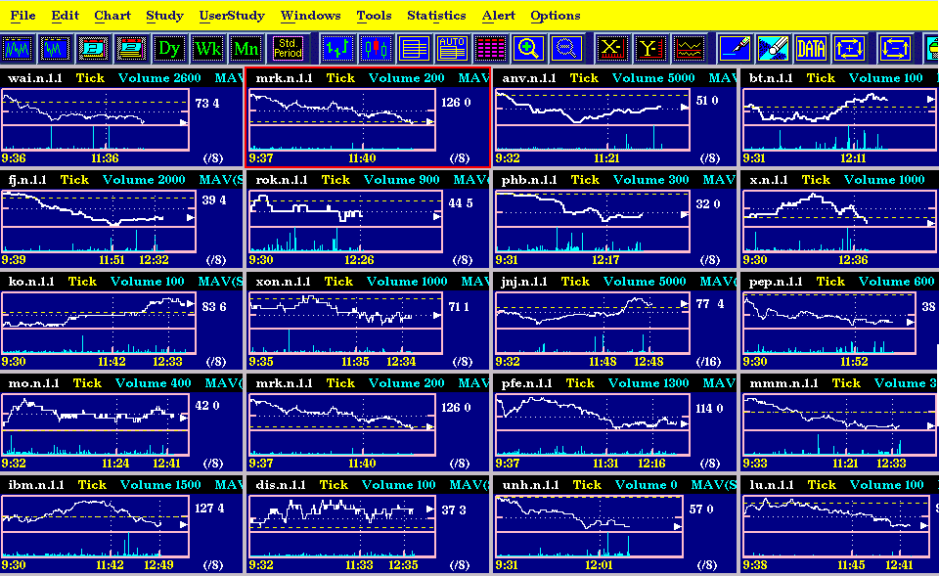Click the two-line study chart icon
Viewport: 939px width, 576px height.
(688, 49)
